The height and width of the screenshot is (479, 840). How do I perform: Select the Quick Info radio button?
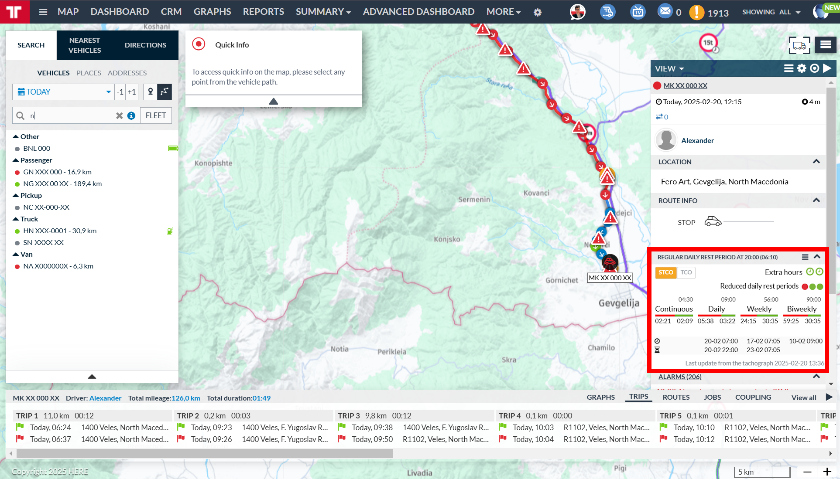[199, 44]
